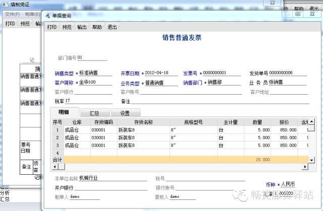Click the 单据查询 window title icon
This screenshot has height=211, width=323.
(x=47, y=16)
